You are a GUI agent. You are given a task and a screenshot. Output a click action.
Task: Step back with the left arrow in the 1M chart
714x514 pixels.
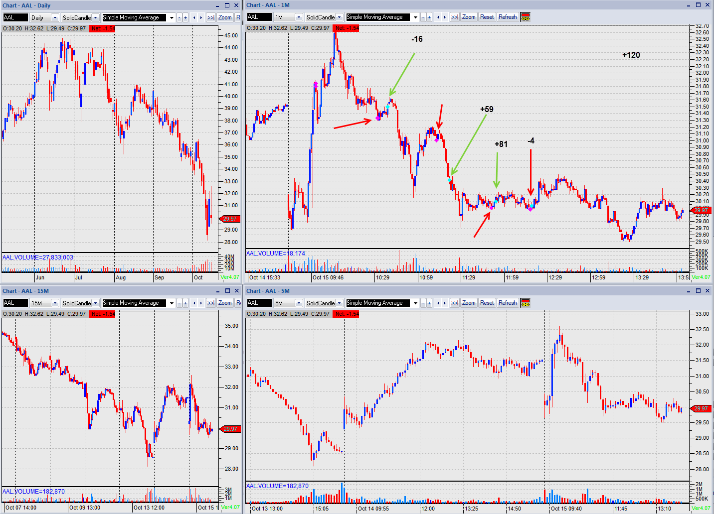click(438, 17)
